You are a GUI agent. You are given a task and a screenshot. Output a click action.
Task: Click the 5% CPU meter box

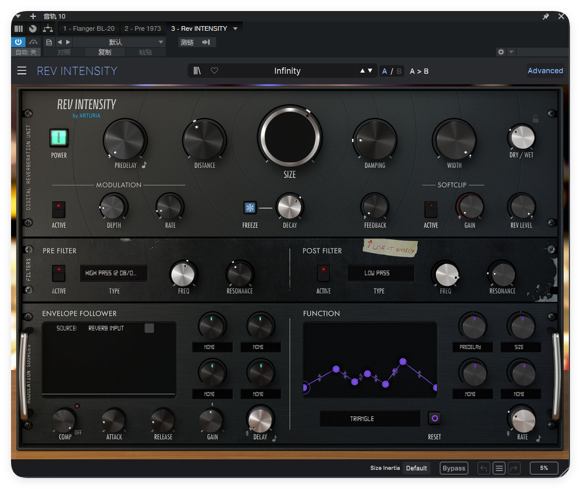click(544, 468)
